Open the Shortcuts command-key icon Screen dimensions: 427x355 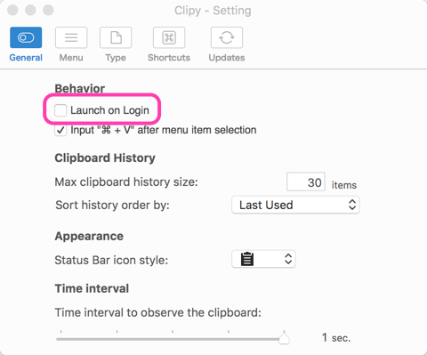169,37
